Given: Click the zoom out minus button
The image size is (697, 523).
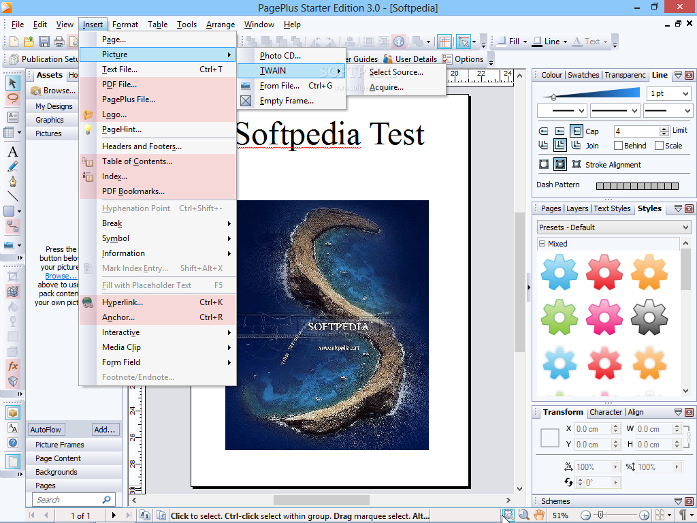Looking at the screenshot, I should (x=586, y=516).
